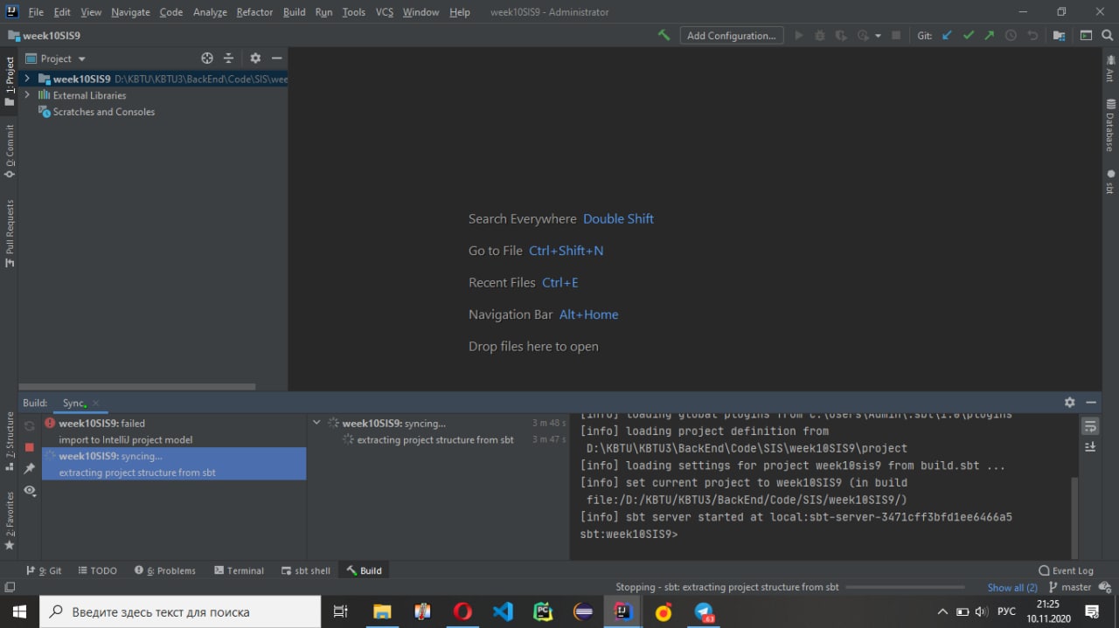Open the Event Log

tap(1066, 570)
